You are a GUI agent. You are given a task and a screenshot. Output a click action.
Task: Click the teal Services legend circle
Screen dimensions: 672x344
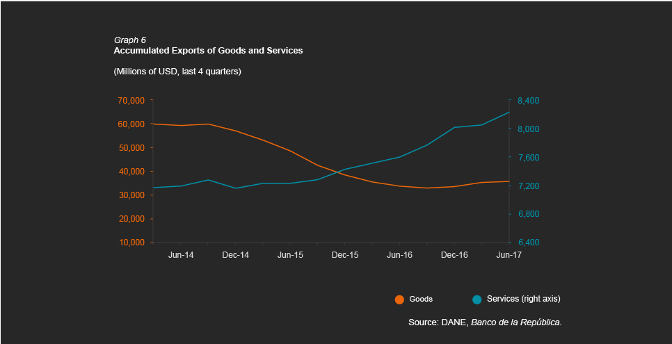click(x=477, y=300)
